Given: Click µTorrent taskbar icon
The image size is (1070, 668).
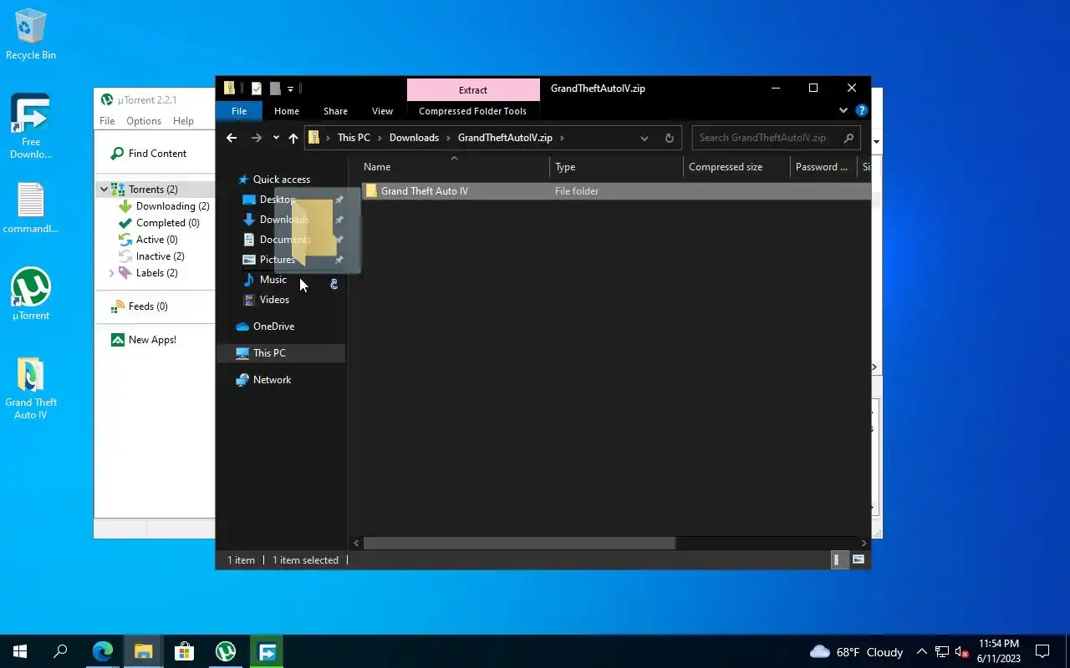Looking at the screenshot, I should click(x=225, y=651).
